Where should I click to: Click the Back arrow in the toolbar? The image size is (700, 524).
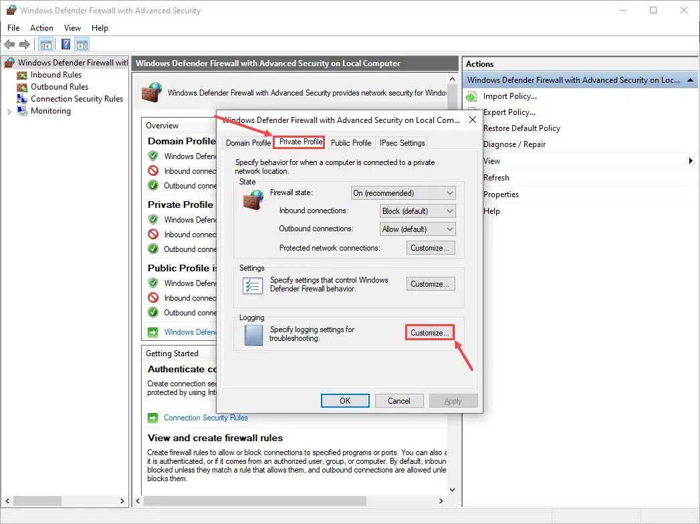(x=9, y=44)
